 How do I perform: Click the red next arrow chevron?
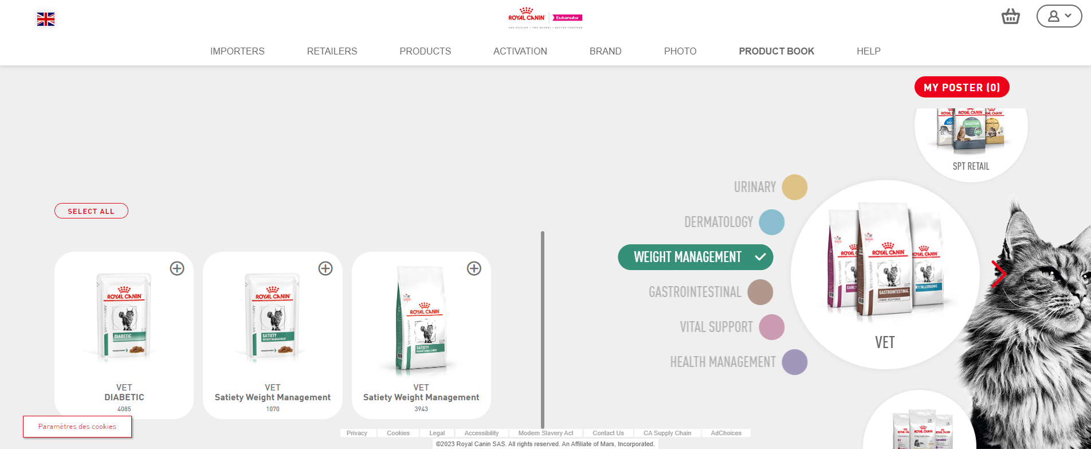click(999, 274)
